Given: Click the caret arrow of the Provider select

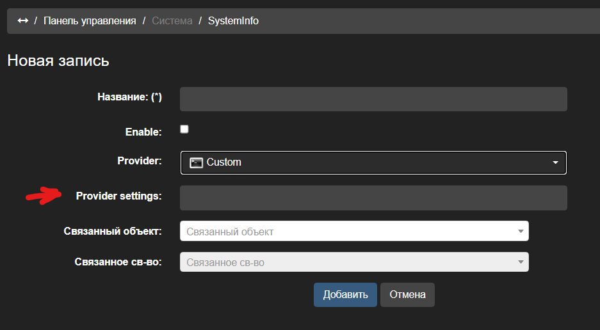Looking at the screenshot, I should 555,162.
